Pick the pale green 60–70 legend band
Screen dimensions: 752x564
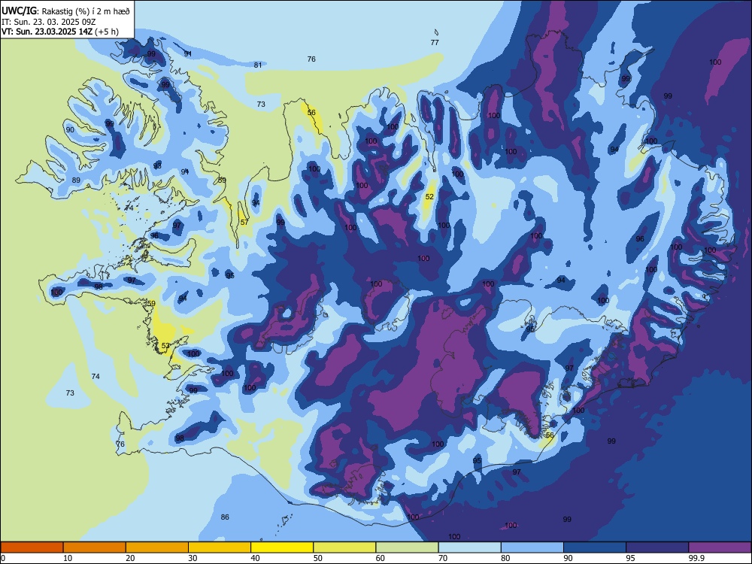407,547
